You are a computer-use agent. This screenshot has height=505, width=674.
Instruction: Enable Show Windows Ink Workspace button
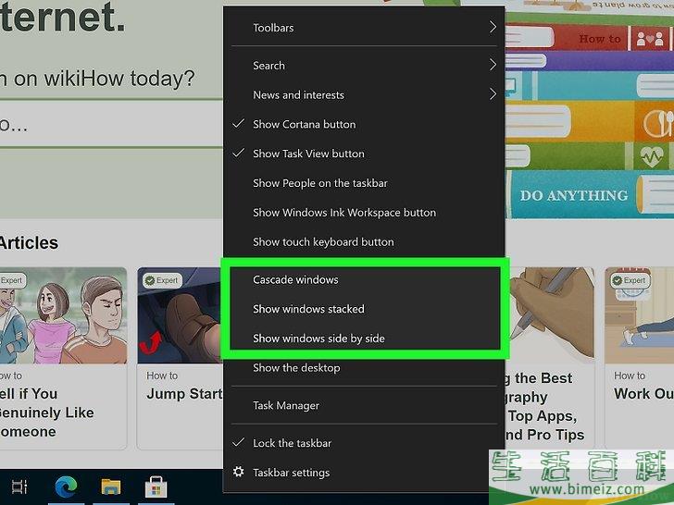coord(364,213)
